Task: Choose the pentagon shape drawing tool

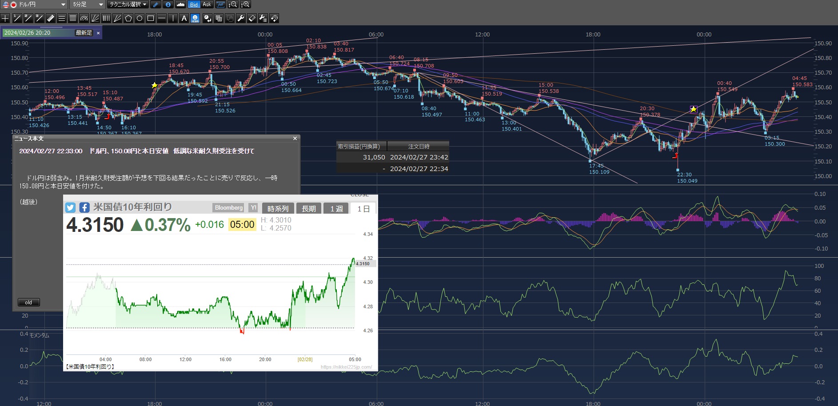Action: (128, 18)
